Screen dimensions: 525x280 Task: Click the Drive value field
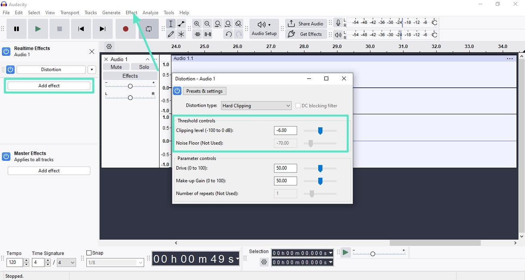tap(286, 168)
